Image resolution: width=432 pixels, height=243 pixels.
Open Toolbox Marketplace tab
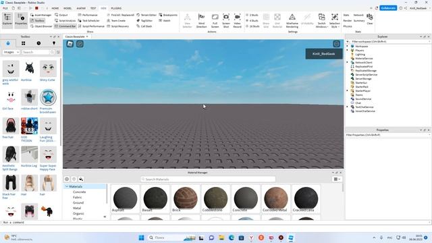pyautogui.click(x=8, y=43)
